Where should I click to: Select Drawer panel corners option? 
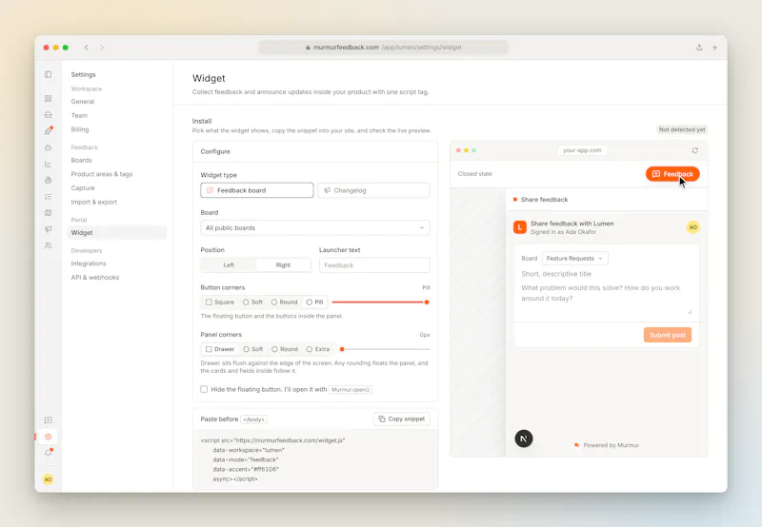coord(220,349)
